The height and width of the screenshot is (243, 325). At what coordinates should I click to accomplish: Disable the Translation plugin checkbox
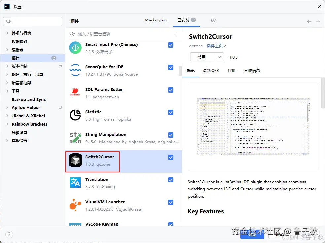[171, 180]
